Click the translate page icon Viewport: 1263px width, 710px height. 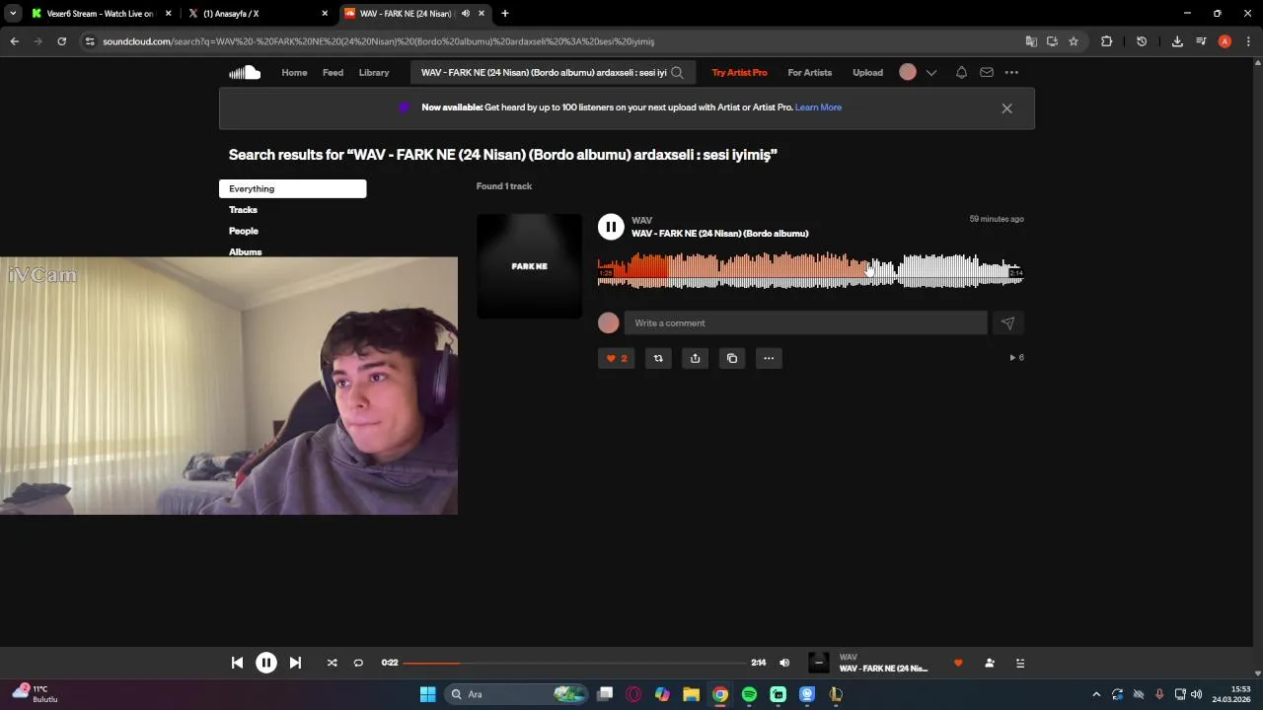(x=1031, y=41)
